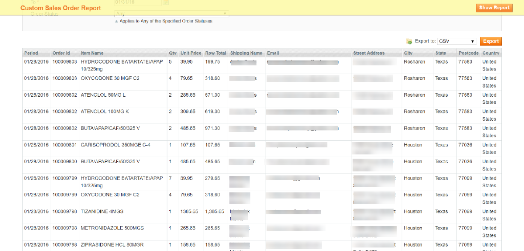
Task: Click the Row Total column header
Action: click(x=216, y=53)
